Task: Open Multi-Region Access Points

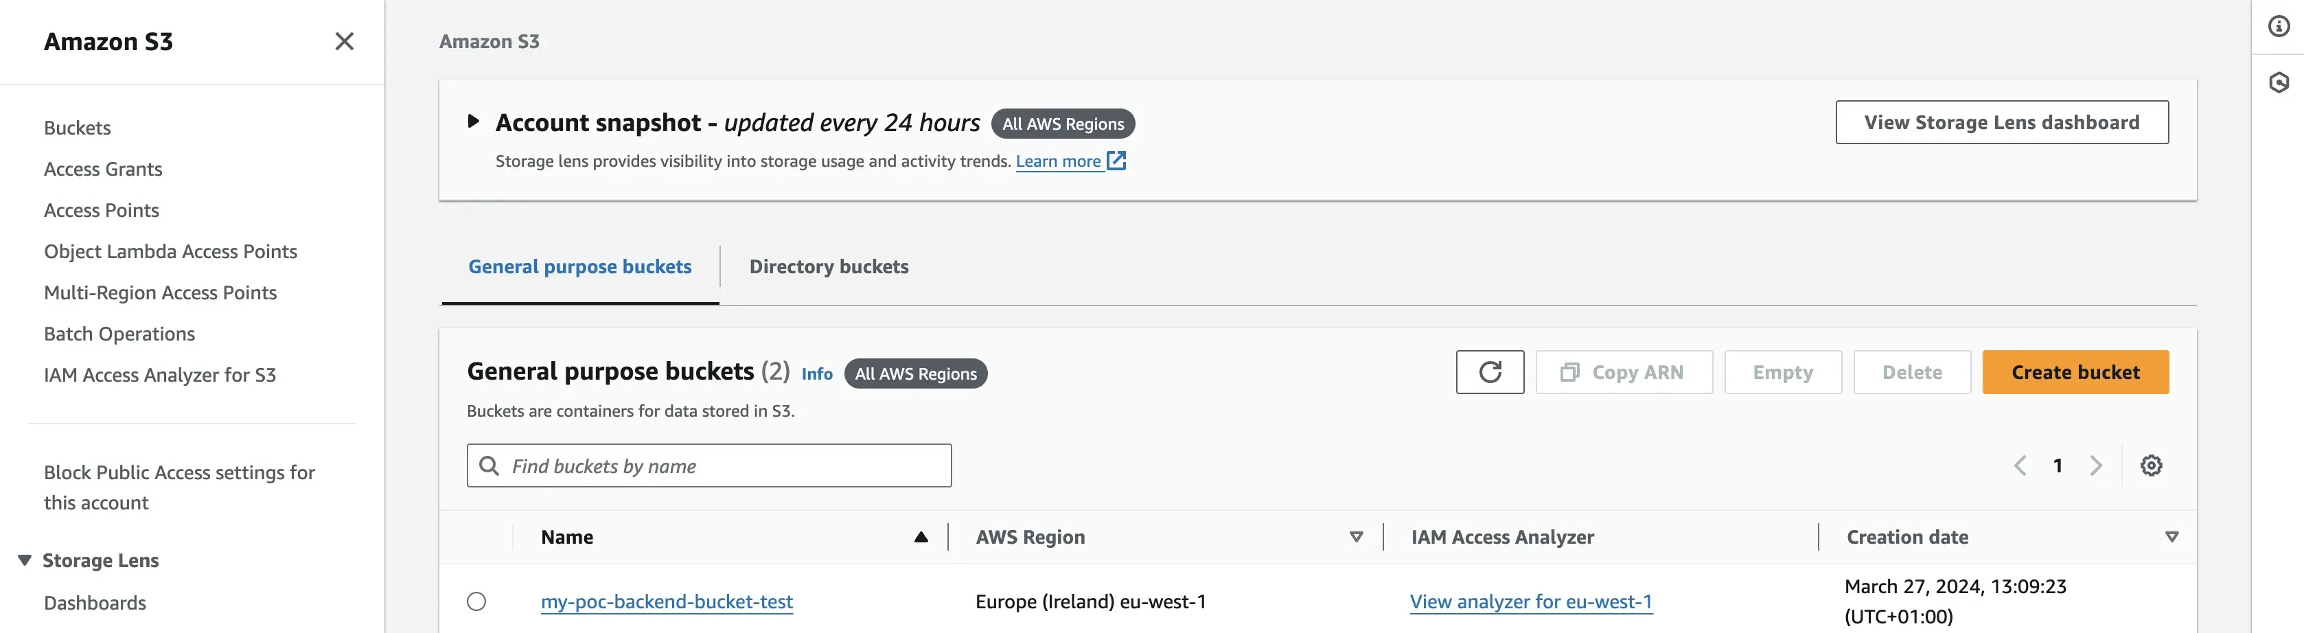Action: coord(160,292)
